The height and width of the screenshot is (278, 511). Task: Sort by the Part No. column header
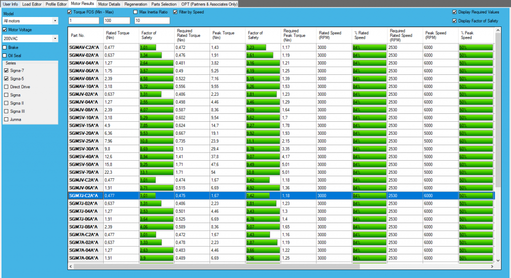(86, 35)
